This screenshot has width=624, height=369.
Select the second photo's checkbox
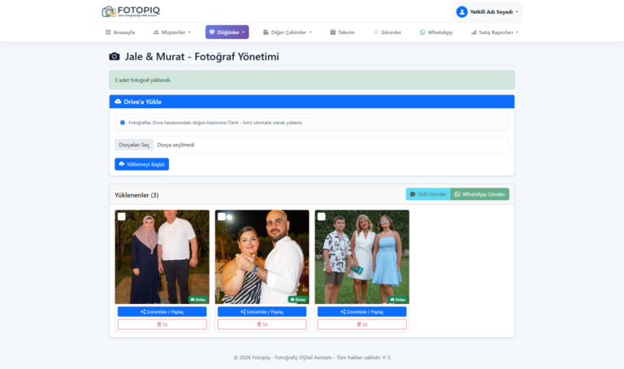(221, 216)
